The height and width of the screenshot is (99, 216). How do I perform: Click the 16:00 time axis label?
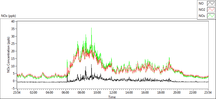pyautogui.click(x=145, y=92)
